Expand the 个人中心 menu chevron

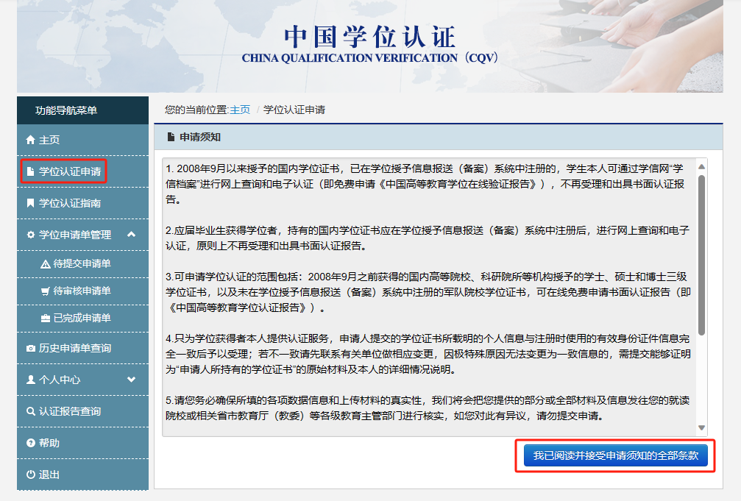click(131, 380)
